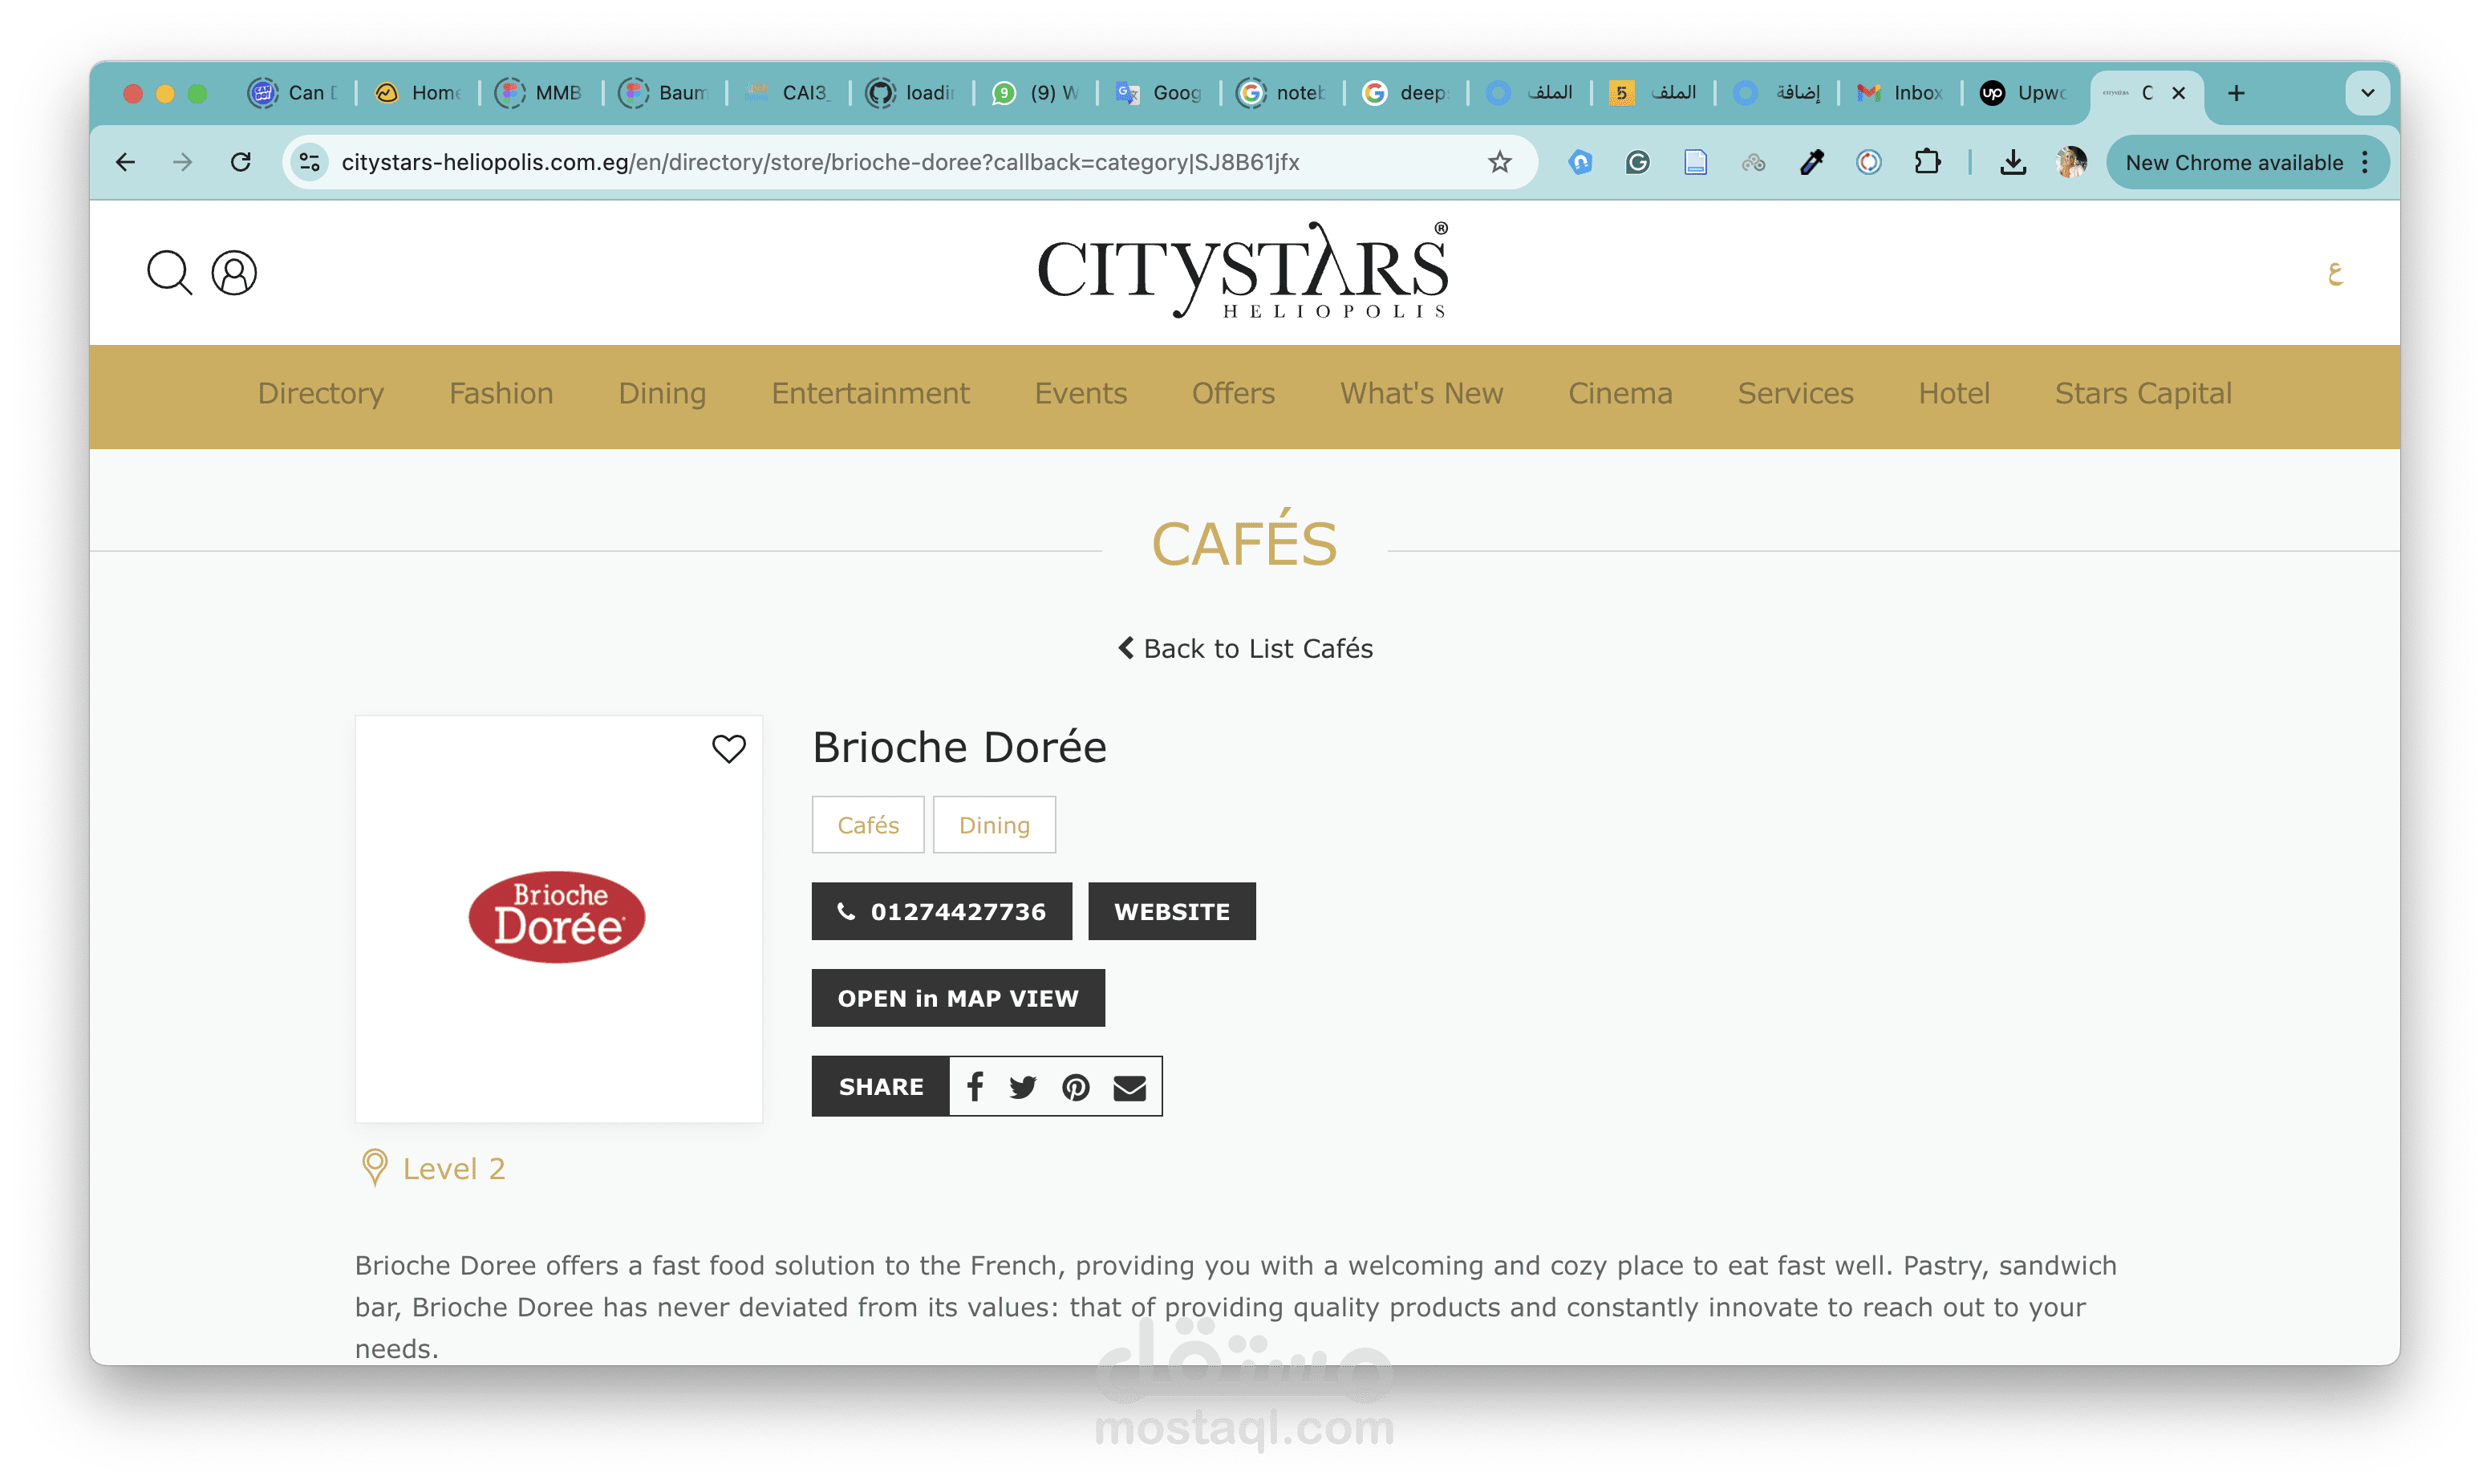This screenshot has height=1484, width=2490.
Task: Share on Twitter icon
Action: pyautogui.click(x=1022, y=1086)
